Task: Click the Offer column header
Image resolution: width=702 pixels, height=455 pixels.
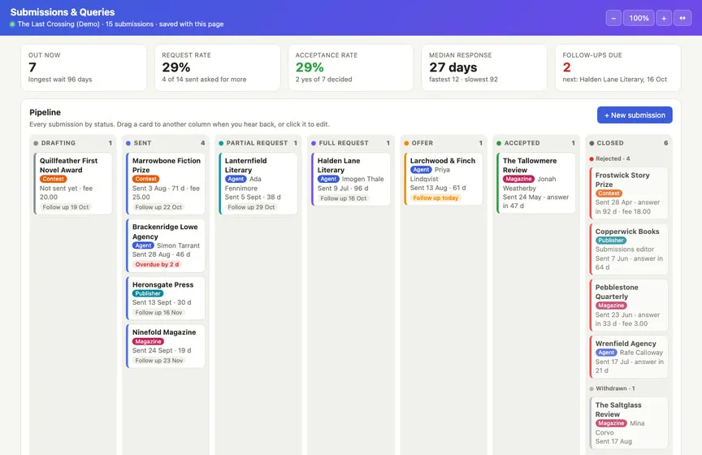Action: (x=444, y=143)
